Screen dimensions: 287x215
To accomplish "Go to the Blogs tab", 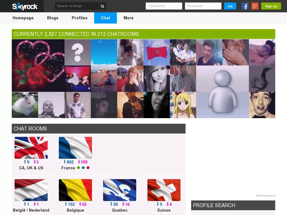I will coord(53,18).
